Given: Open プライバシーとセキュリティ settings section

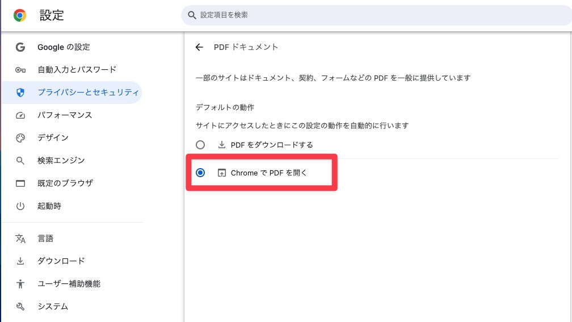Looking at the screenshot, I should point(88,93).
